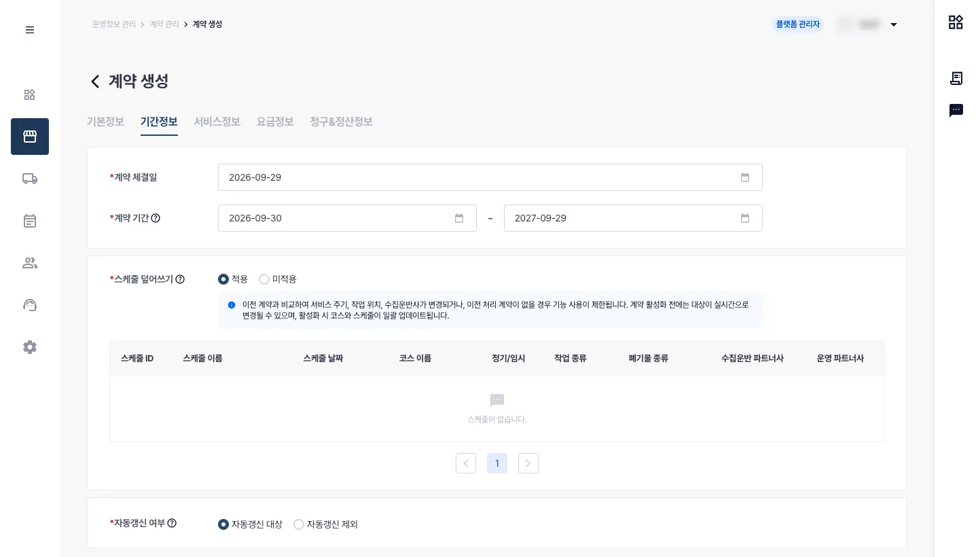The width and height of the screenshot is (978, 557).
Task: Open the schedule calendar icon in sidebar
Action: pyautogui.click(x=30, y=221)
